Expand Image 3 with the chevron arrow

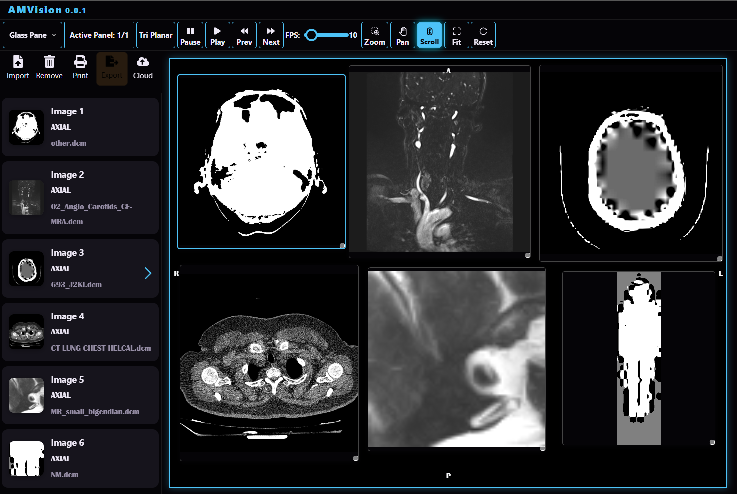pyautogui.click(x=148, y=273)
